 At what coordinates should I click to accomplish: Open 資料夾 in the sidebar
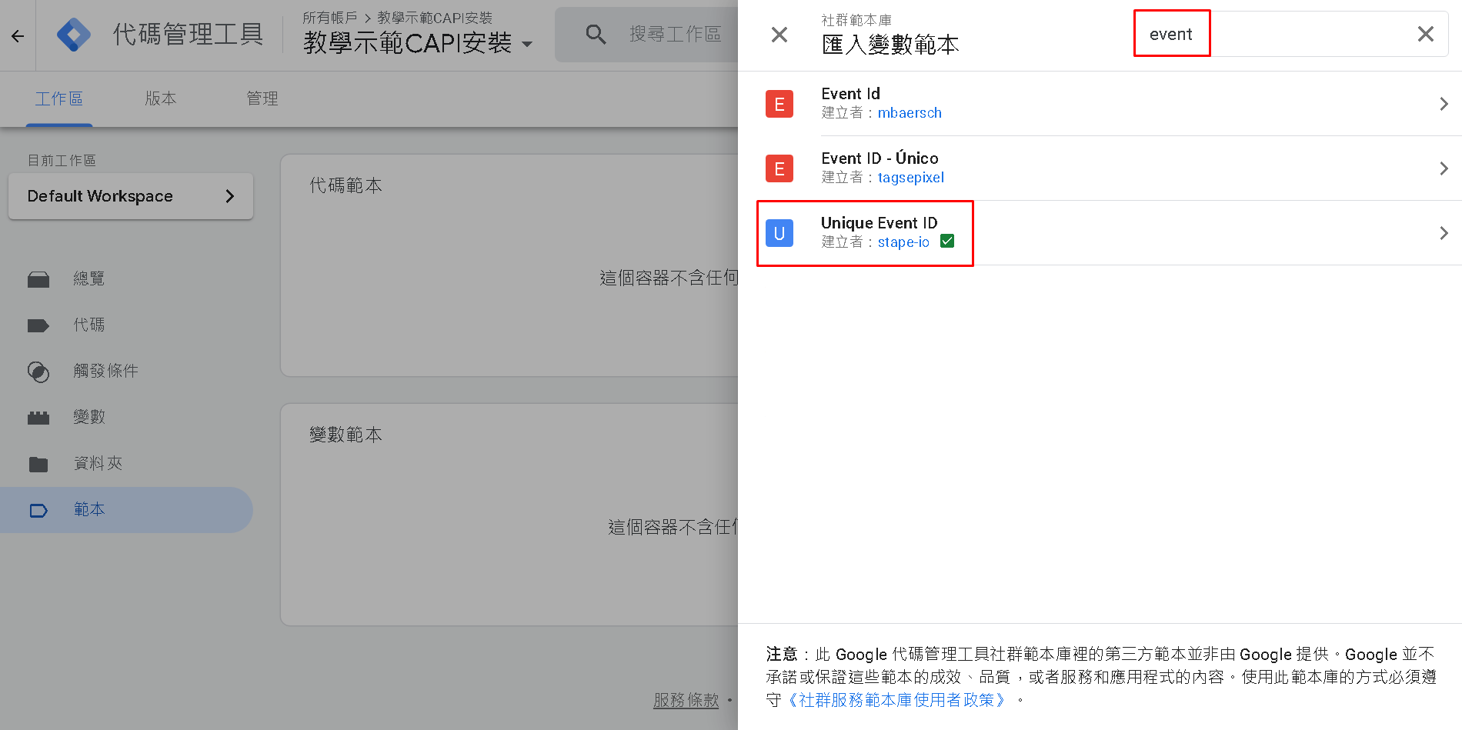98,463
